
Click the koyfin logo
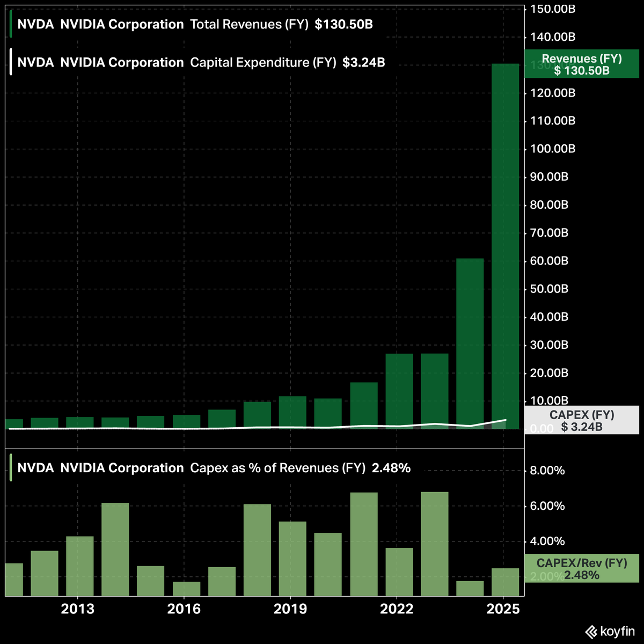pos(609,632)
